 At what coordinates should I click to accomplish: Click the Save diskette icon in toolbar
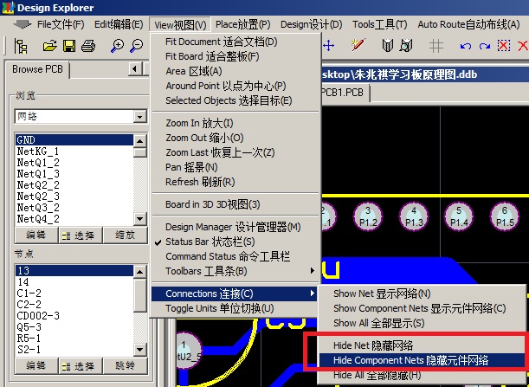(68, 45)
